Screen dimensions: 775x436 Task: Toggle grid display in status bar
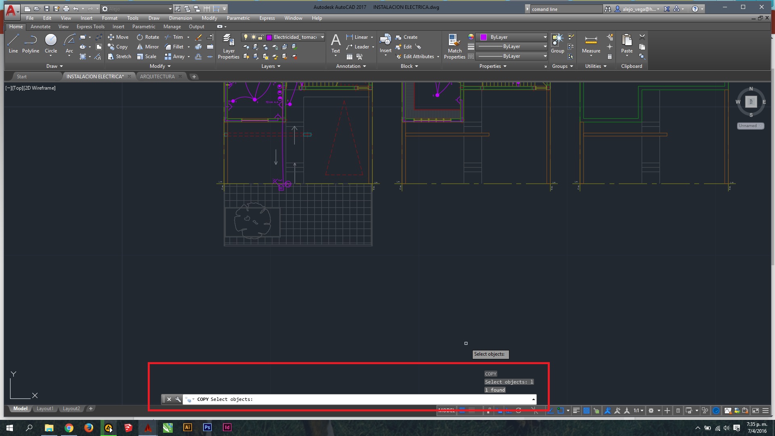coord(462,411)
